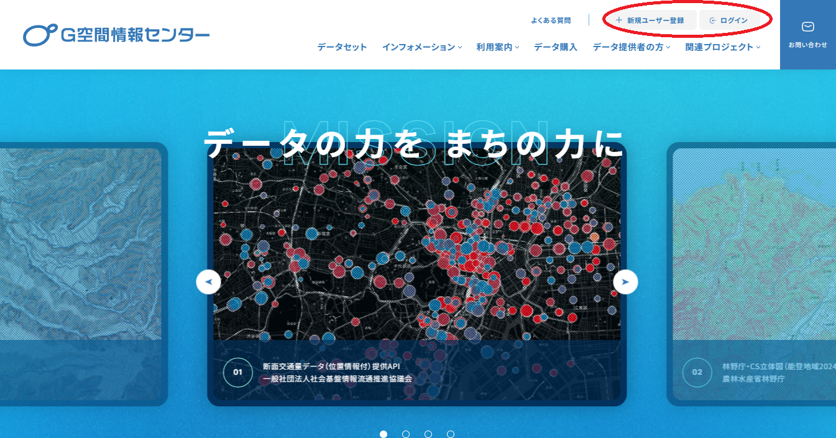Click ログイン button
The width and height of the screenshot is (836, 438).
coord(730,20)
